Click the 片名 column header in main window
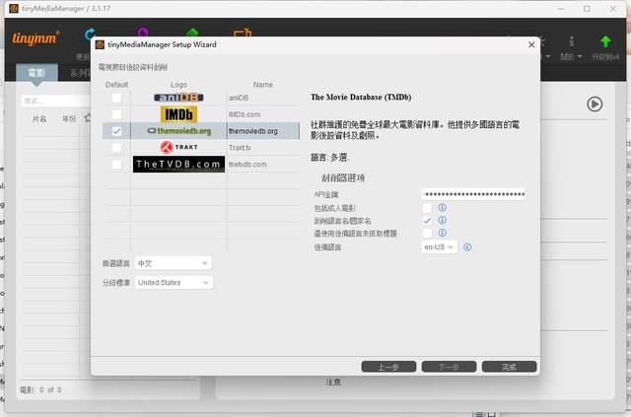 (x=39, y=118)
